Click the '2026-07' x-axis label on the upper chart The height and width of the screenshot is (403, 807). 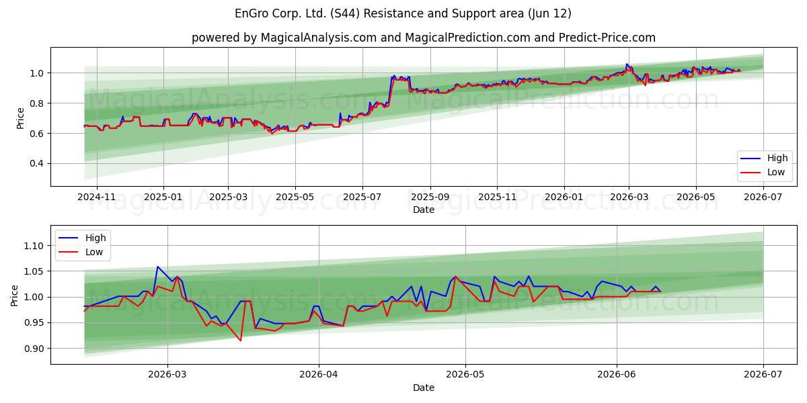coord(763,197)
